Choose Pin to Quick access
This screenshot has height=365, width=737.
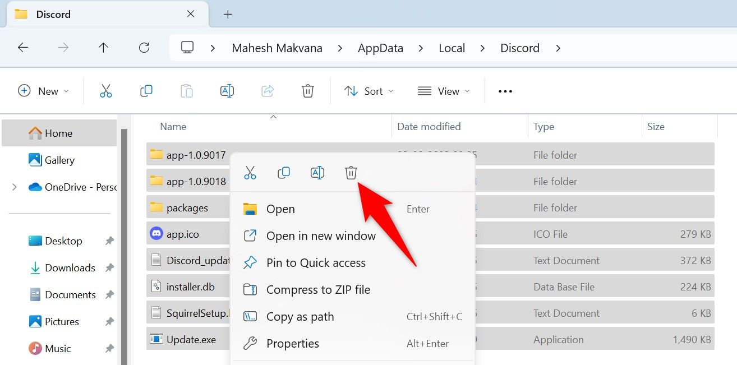click(316, 262)
